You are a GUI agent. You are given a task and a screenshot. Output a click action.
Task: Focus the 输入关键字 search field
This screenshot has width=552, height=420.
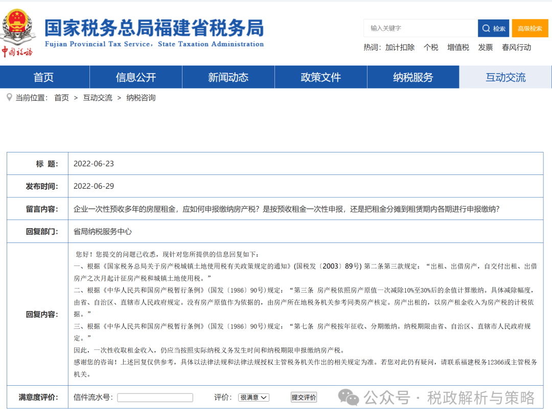[420, 28]
